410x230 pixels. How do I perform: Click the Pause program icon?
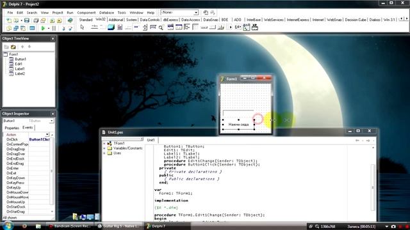pos(54,28)
